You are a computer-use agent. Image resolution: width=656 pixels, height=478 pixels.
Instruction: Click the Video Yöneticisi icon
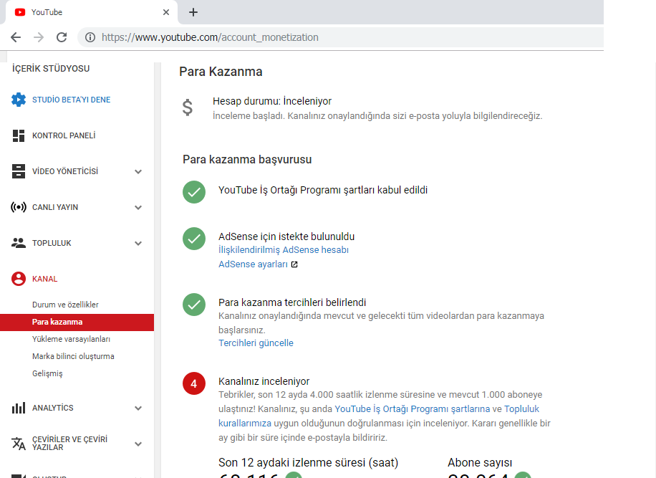tap(19, 171)
